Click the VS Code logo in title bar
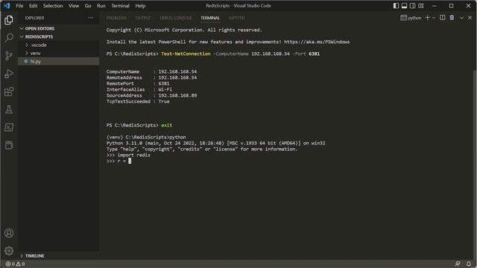This screenshot has width=477, height=268. 7,5
